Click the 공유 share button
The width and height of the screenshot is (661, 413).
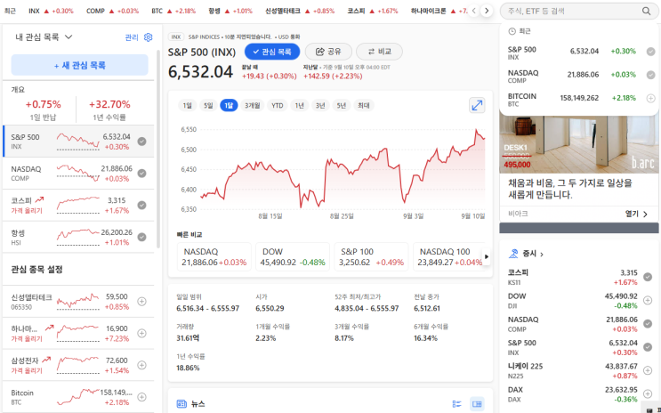[x=328, y=52]
